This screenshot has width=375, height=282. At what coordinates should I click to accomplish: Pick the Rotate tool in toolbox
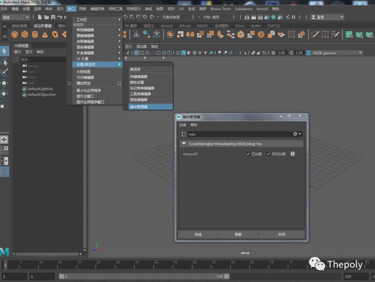click(4, 94)
